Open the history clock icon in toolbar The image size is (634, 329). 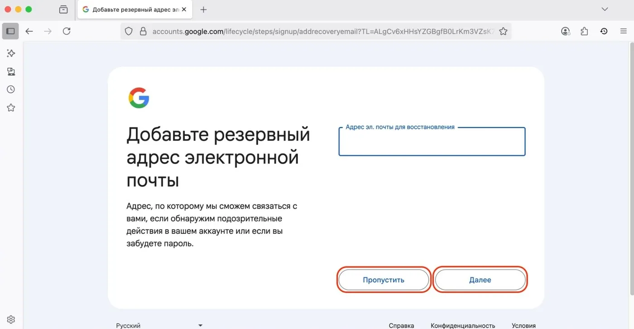click(604, 31)
